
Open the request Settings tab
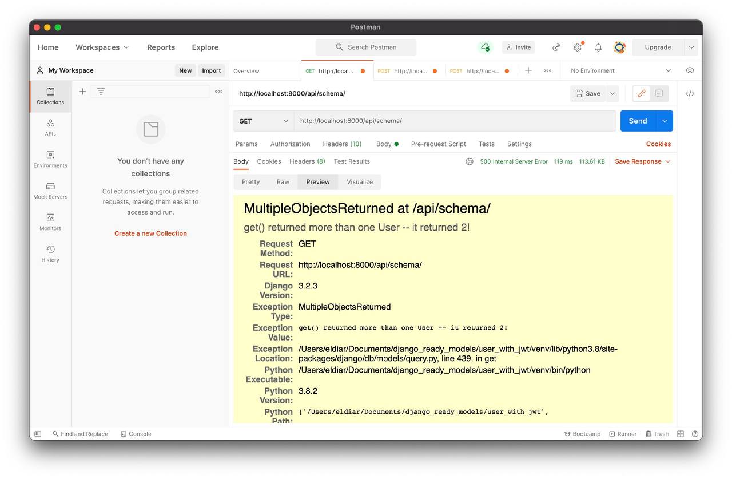pos(519,144)
